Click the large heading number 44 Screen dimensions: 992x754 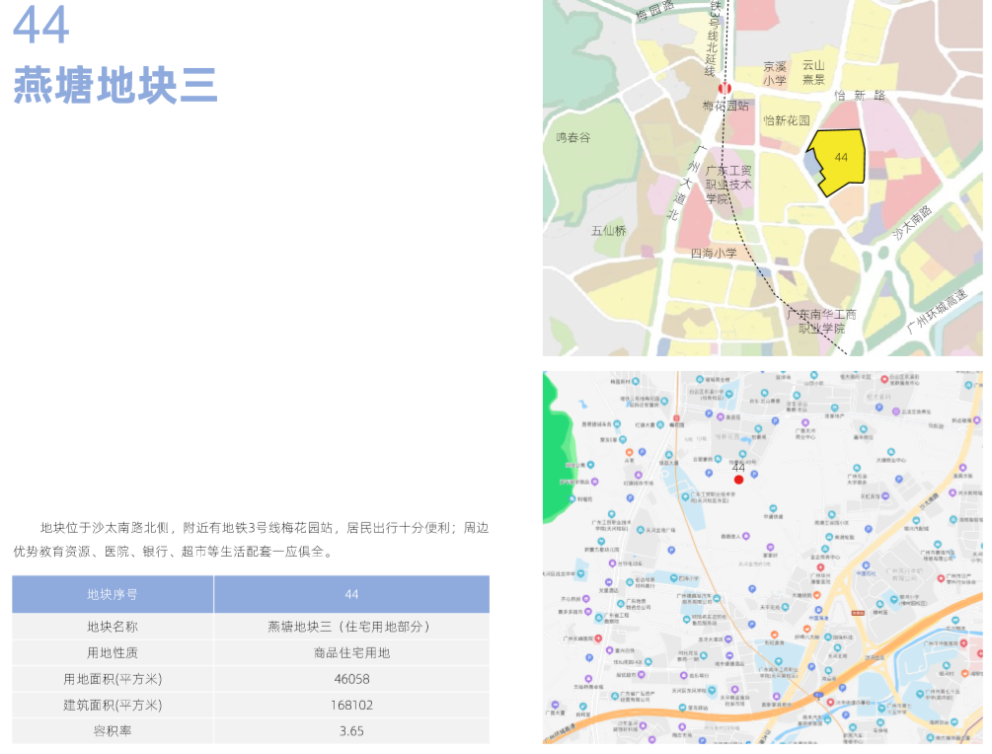click(41, 26)
